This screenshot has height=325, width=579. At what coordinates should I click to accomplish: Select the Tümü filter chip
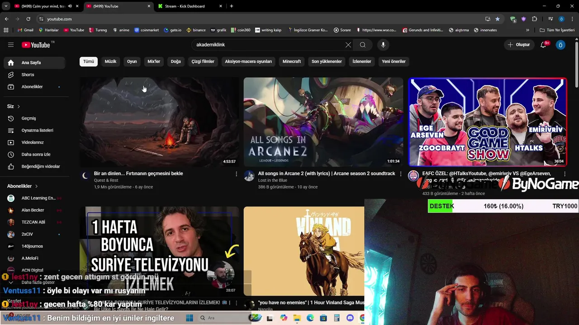(x=89, y=61)
